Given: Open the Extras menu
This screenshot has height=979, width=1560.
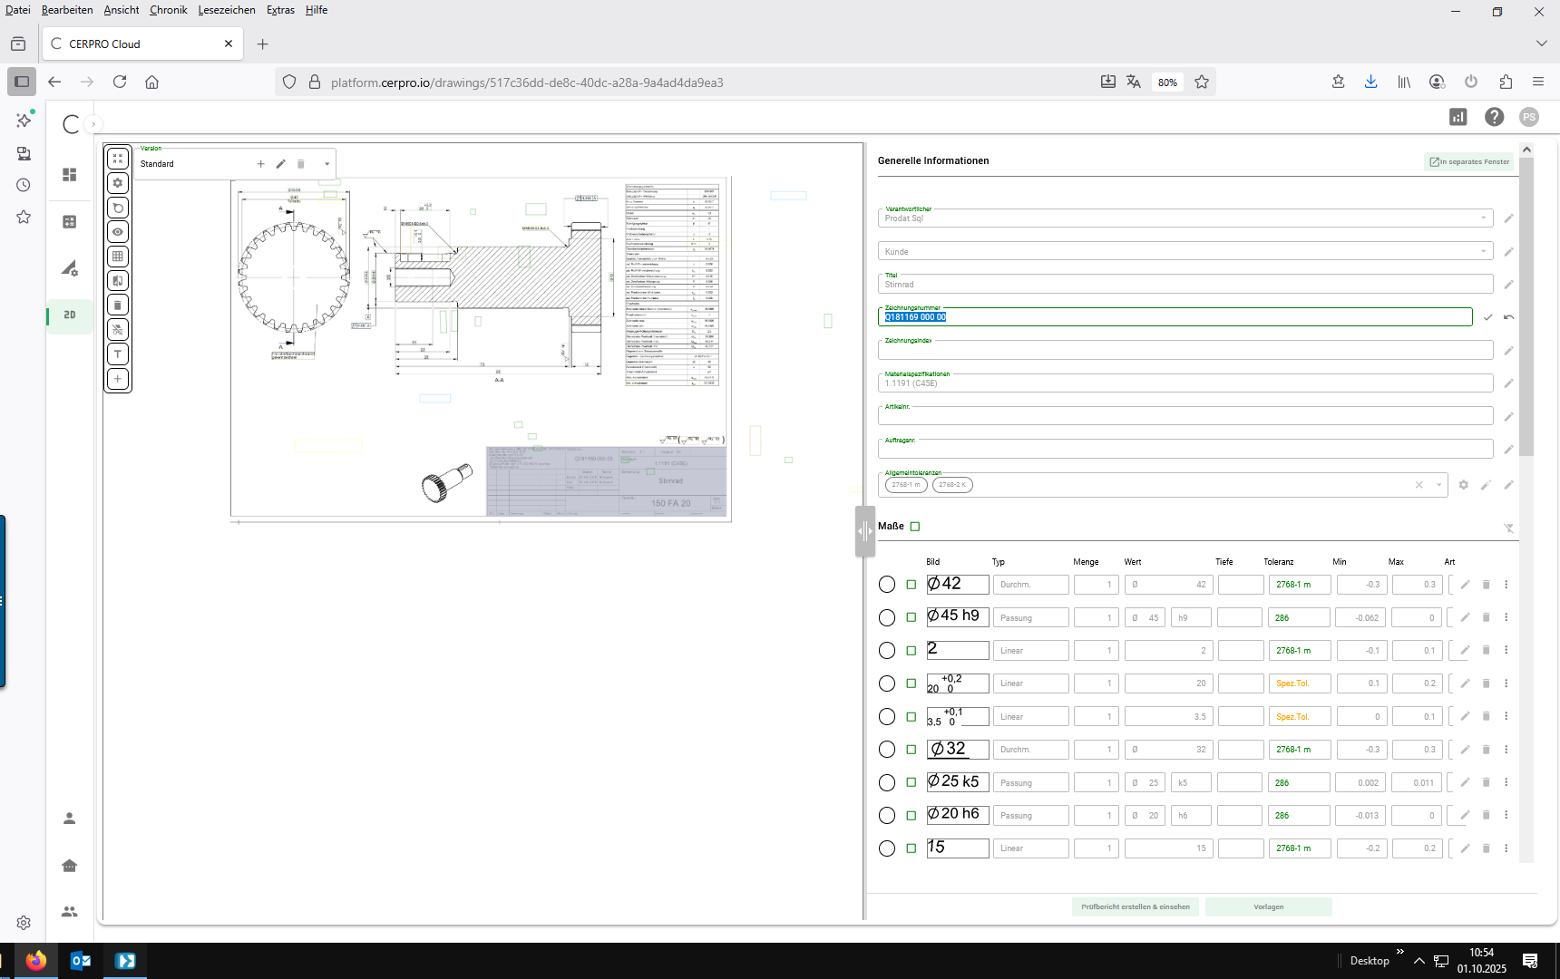Looking at the screenshot, I should click(280, 10).
